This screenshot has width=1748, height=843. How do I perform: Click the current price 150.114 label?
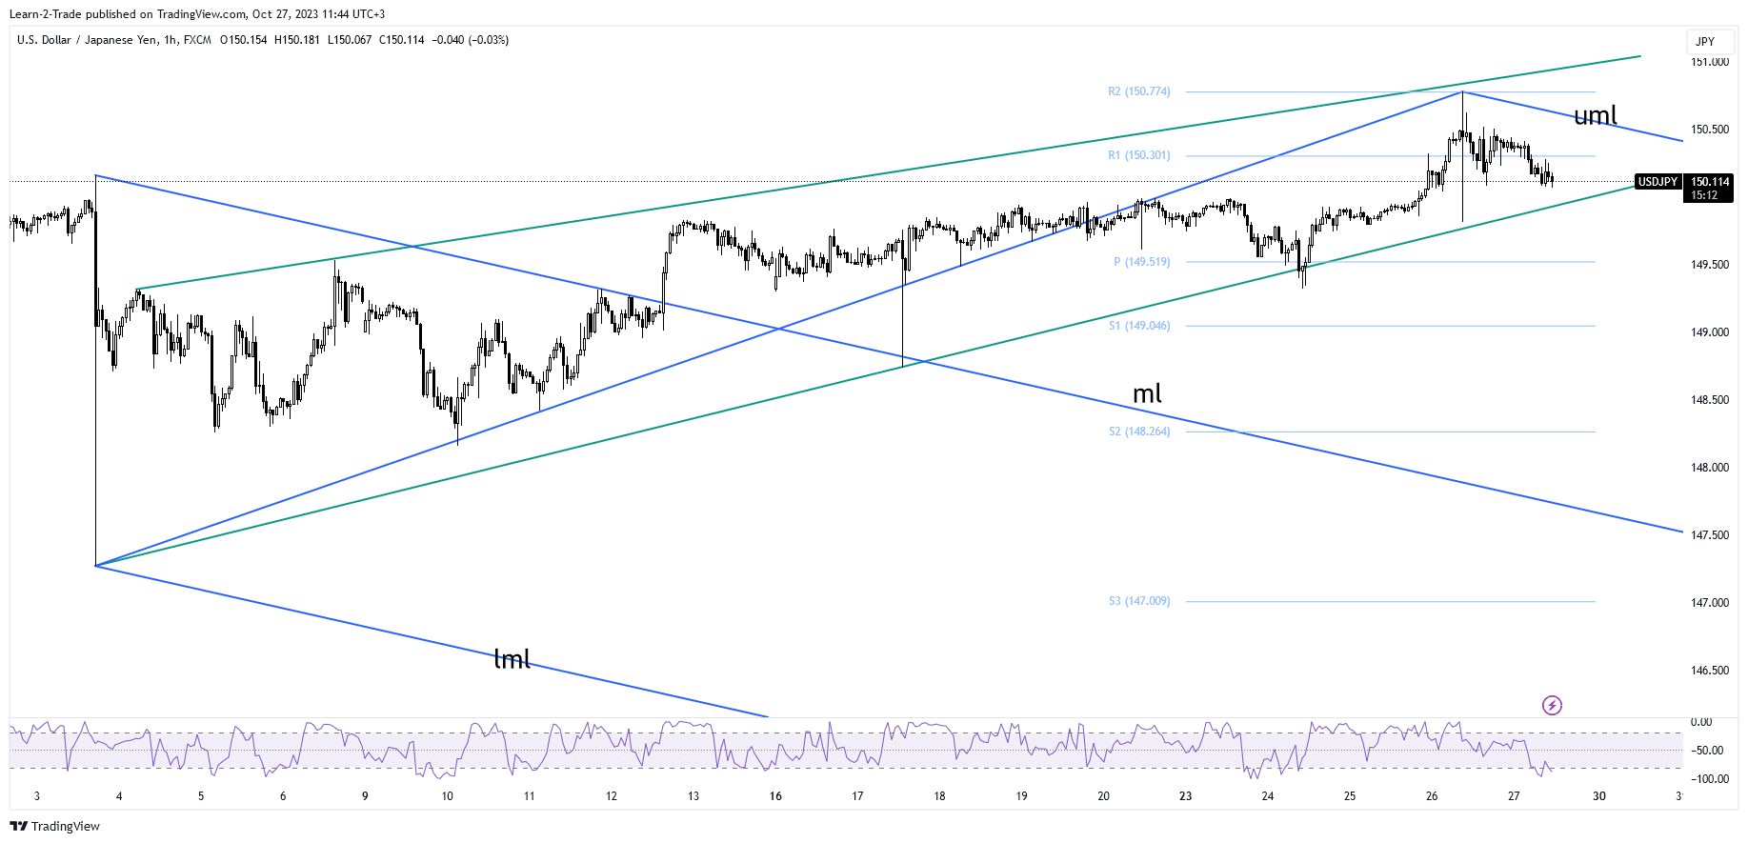[x=1710, y=182]
